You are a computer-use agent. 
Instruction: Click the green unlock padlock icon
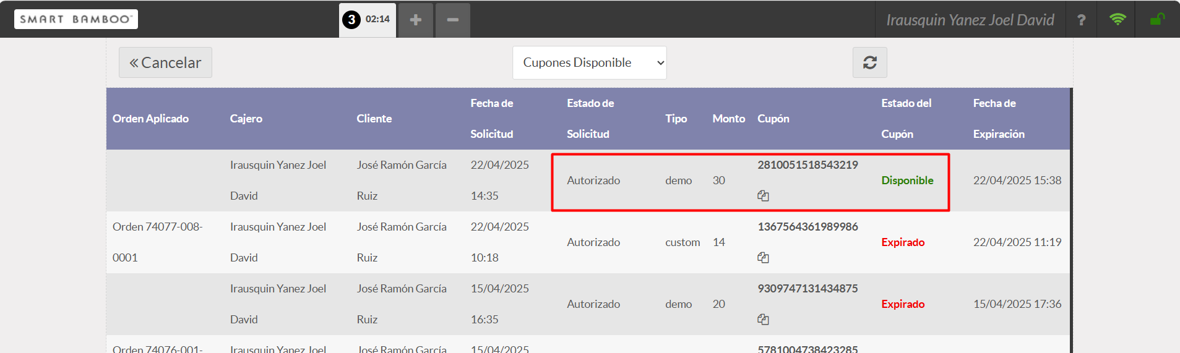pos(1157,19)
